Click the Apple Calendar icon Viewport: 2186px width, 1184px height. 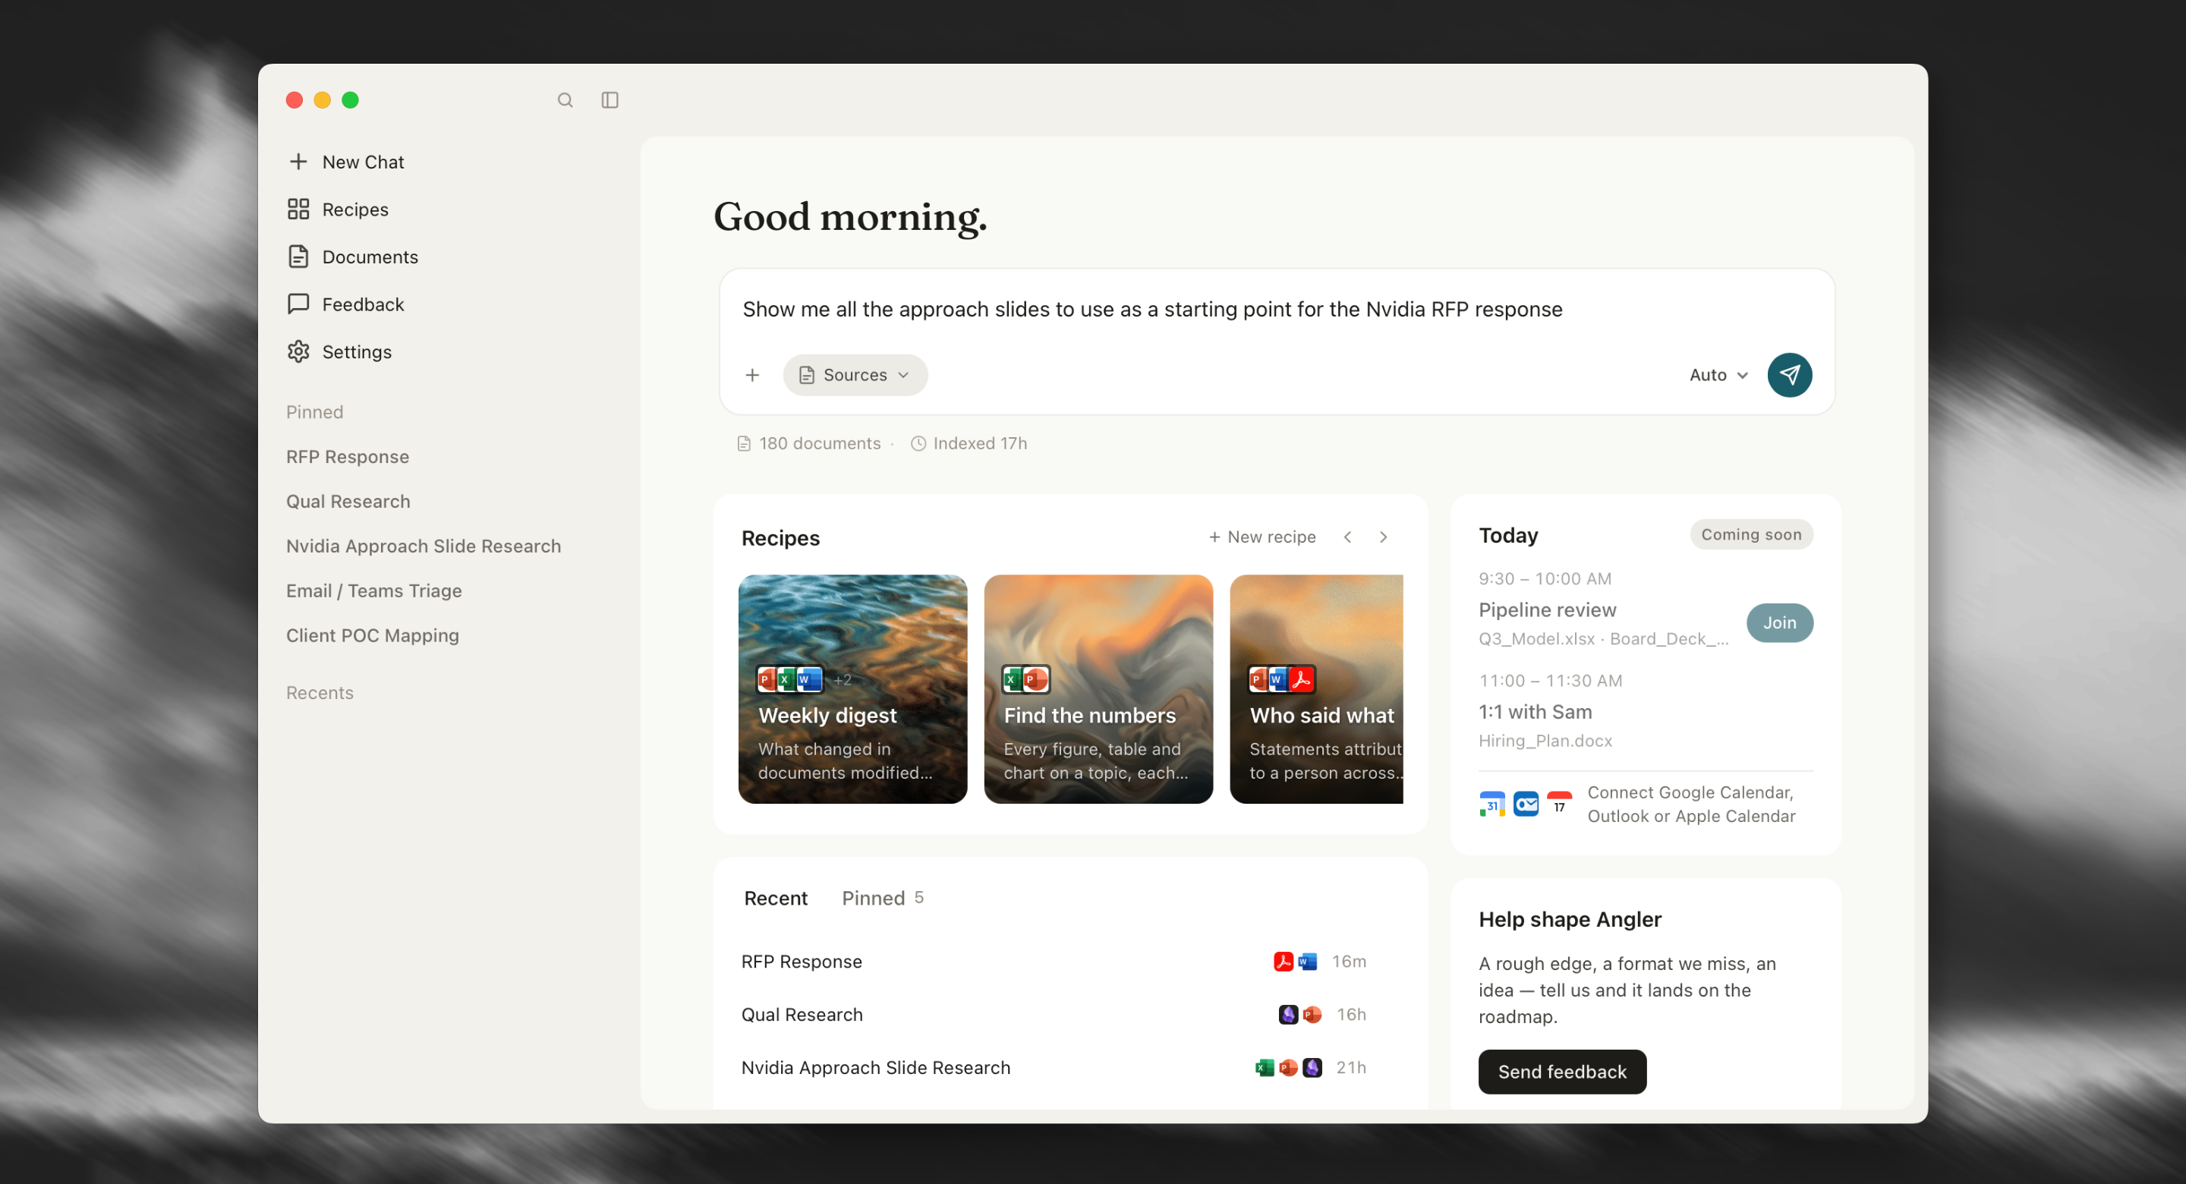(1560, 804)
